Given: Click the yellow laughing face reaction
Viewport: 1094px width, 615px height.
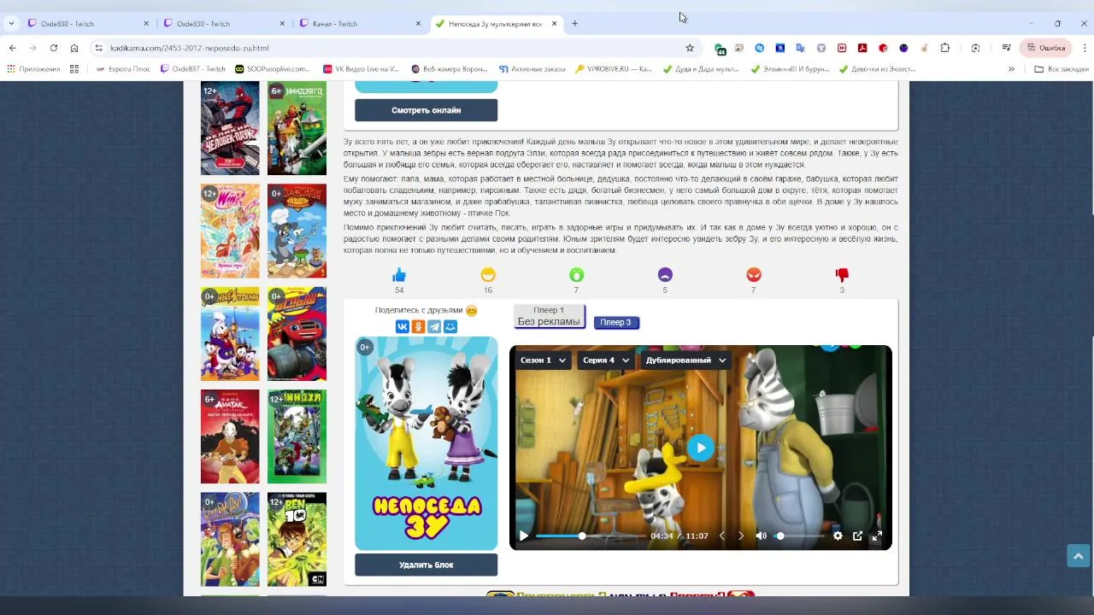Looking at the screenshot, I should point(488,275).
